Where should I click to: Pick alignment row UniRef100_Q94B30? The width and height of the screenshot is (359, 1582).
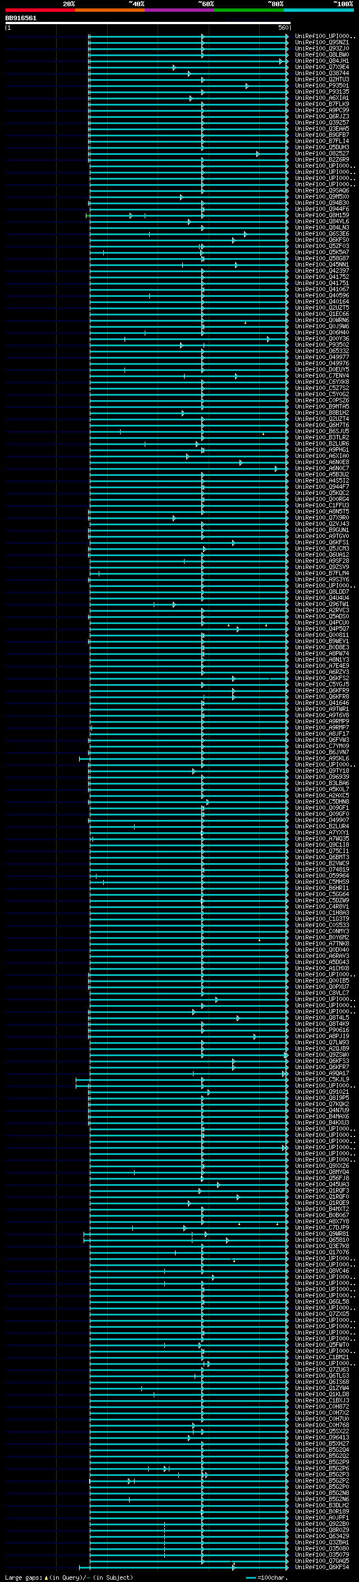(x=321, y=203)
